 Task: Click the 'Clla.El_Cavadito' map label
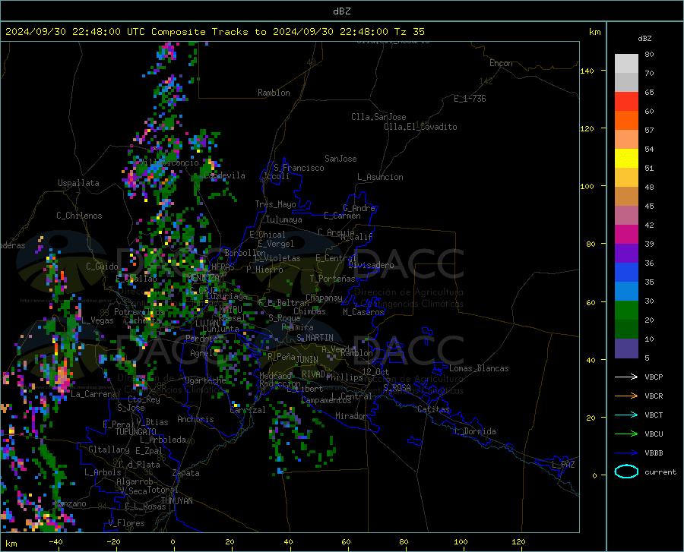point(420,127)
